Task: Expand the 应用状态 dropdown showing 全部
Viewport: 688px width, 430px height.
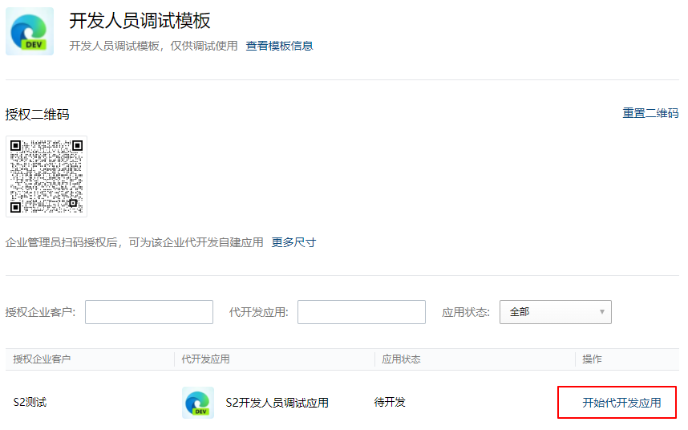Action: click(x=555, y=312)
